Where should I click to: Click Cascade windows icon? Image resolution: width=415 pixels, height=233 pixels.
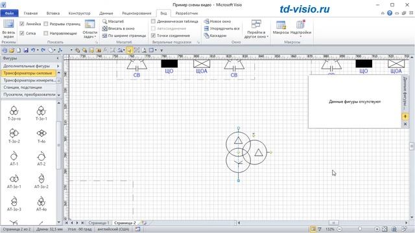[x=206, y=36]
